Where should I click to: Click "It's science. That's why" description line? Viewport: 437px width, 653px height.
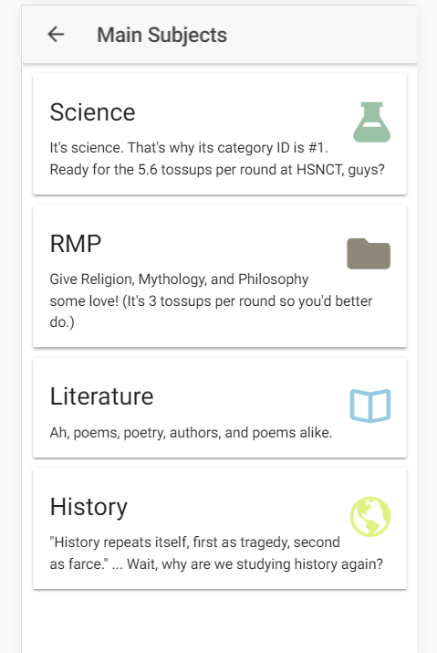click(x=189, y=147)
